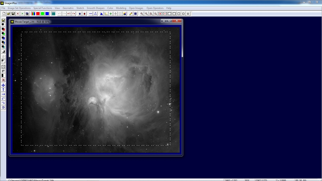Click the green X toolbar icon
Viewport: 322px width, 181px height.
22,14
